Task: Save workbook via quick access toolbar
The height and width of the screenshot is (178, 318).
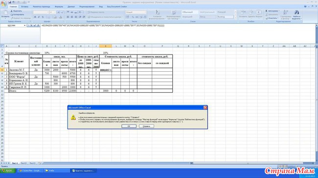Action: pos(9,2)
